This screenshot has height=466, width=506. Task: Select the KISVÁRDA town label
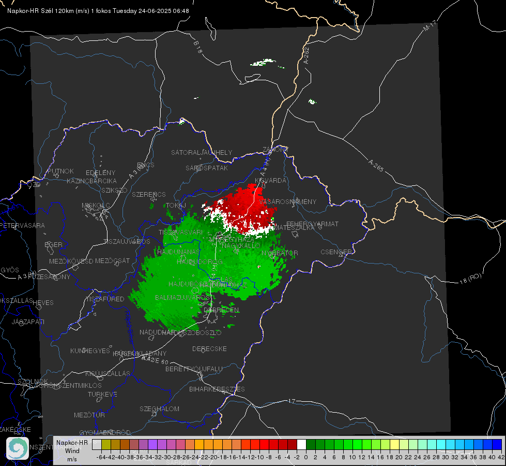[x=270, y=181]
